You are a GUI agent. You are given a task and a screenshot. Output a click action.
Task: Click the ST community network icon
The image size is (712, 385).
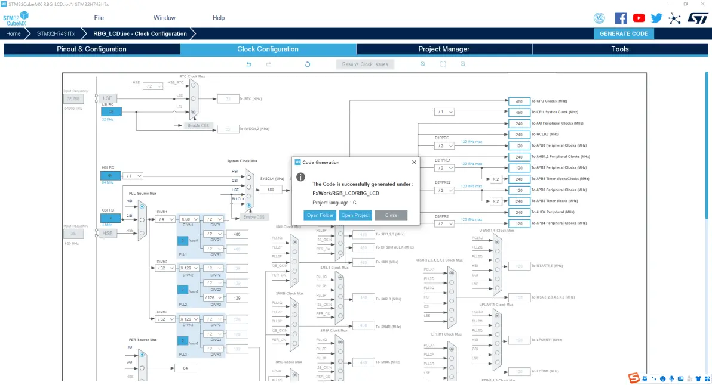pyautogui.click(x=675, y=18)
